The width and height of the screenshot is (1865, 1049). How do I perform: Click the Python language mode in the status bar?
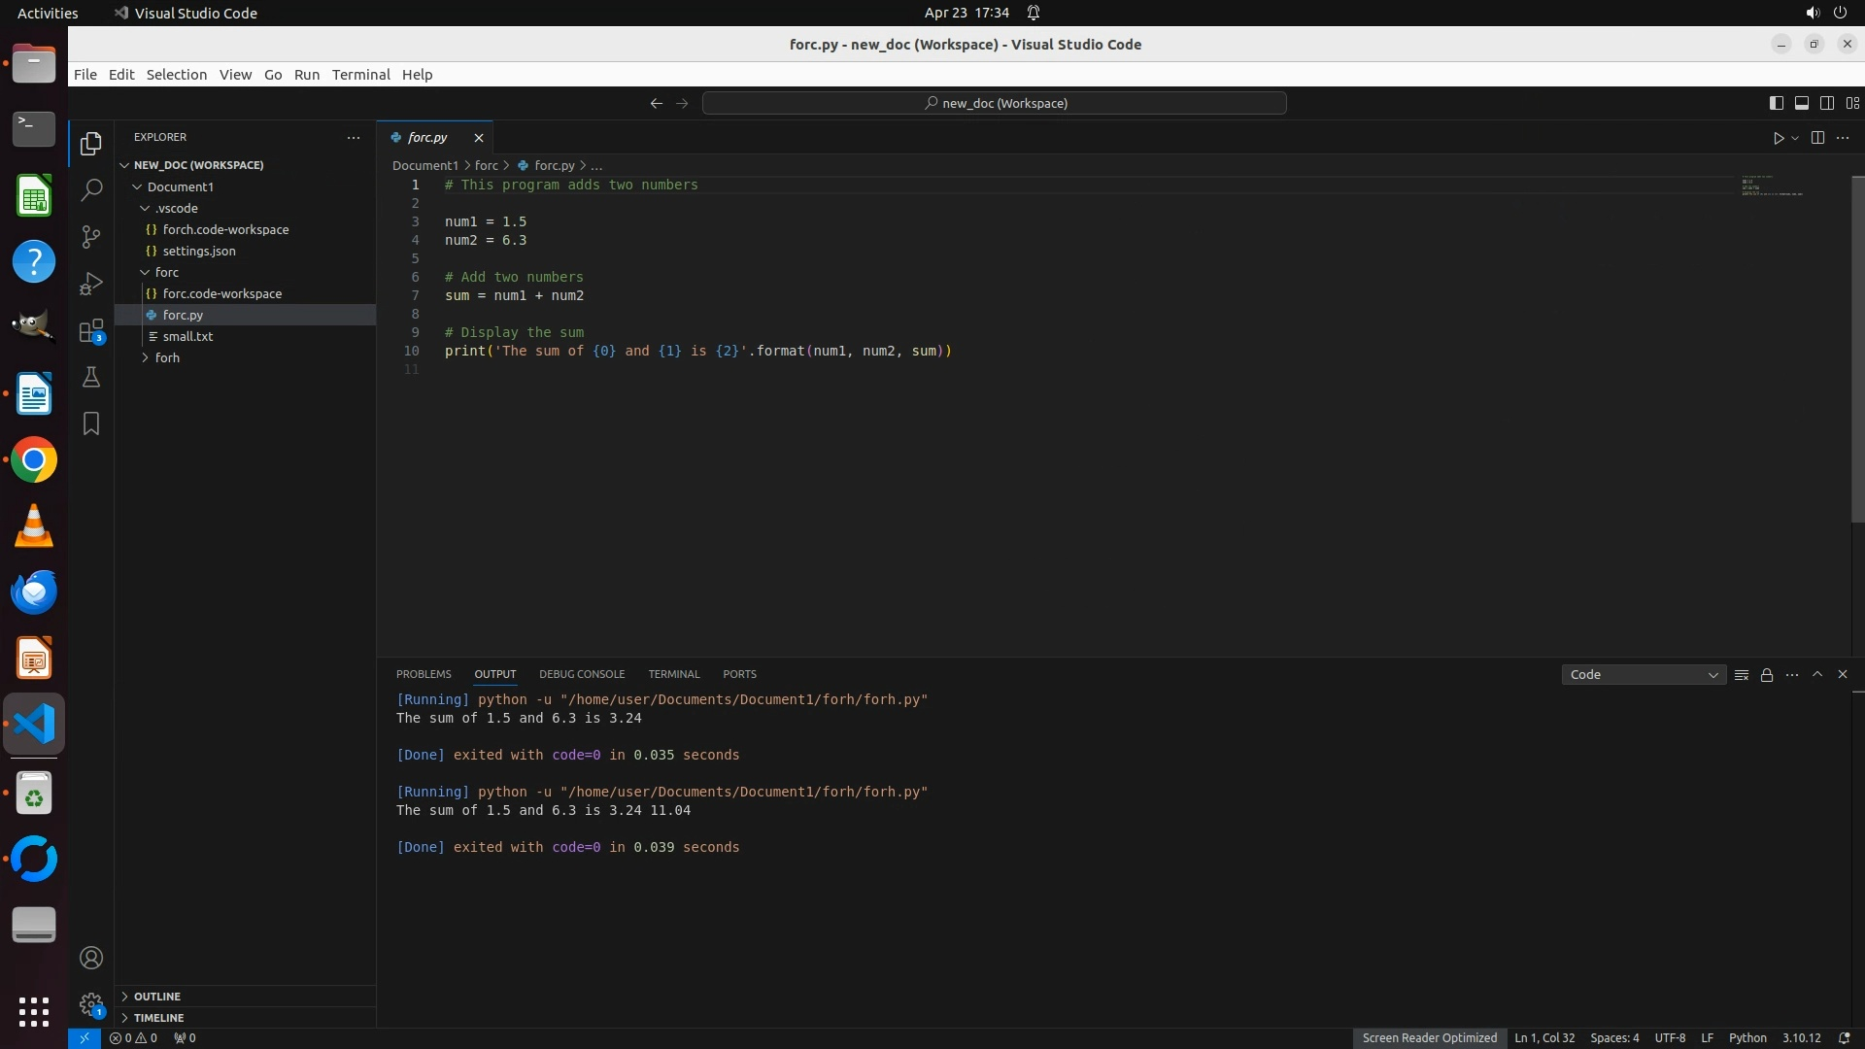coord(1746,1038)
